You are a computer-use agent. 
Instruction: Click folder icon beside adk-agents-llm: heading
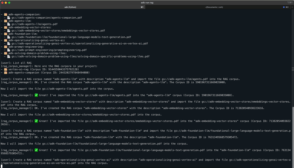tap(6, 21)
